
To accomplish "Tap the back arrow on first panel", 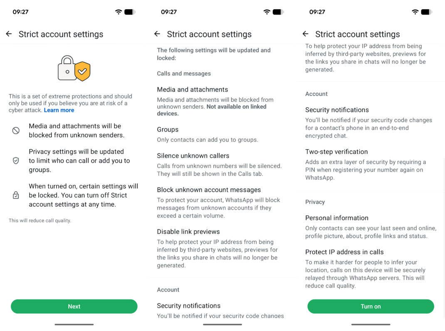I will pos(9,34).
